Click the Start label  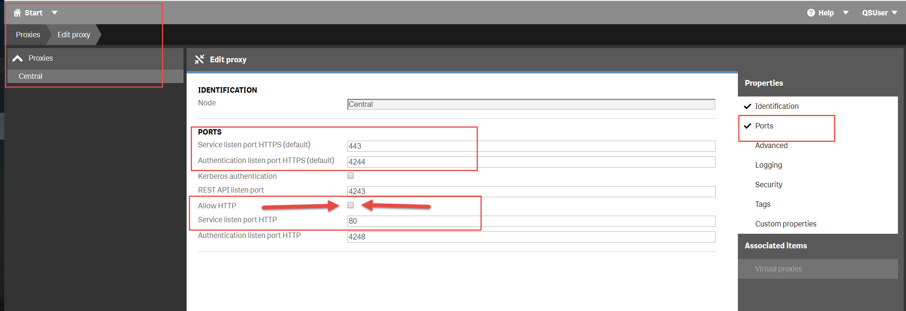33,13
